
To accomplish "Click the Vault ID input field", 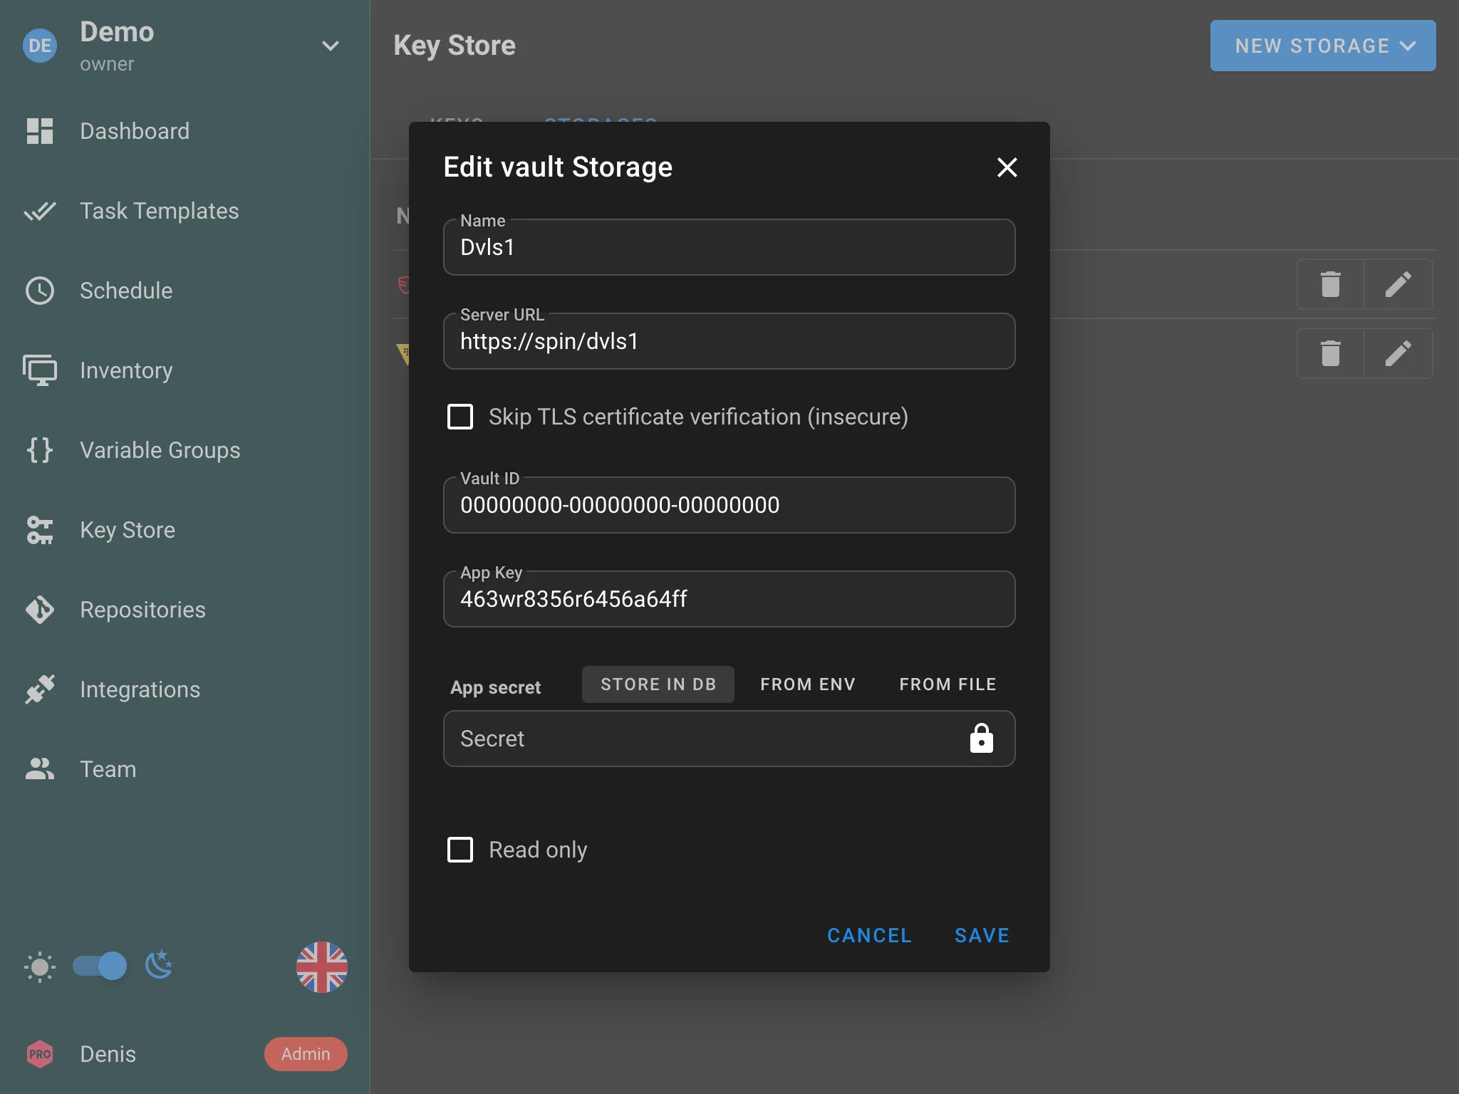I will 728,506.
